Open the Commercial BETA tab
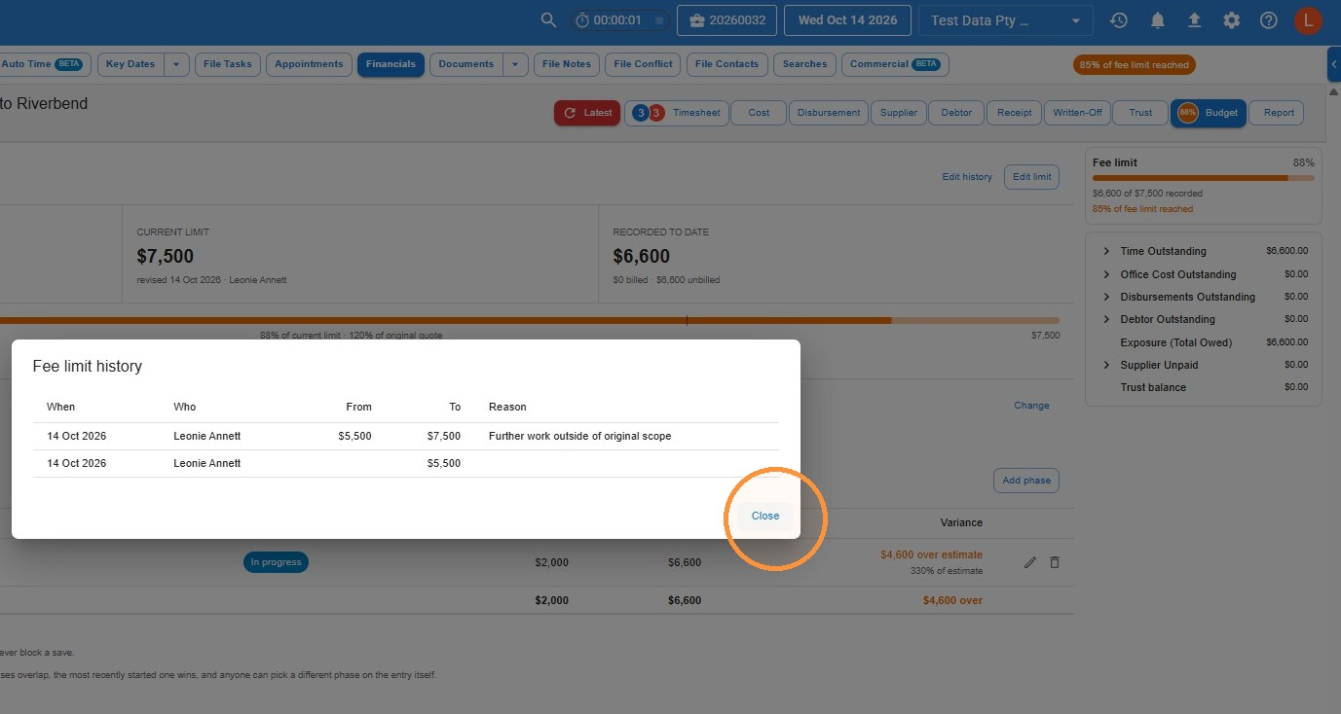Image resolution: width=1341 pixels, height=714 pixels. [x=895, y=64]
